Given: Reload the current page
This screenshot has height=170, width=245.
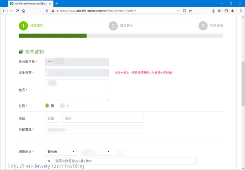Looking at the screenshot, I should [17, 11].
